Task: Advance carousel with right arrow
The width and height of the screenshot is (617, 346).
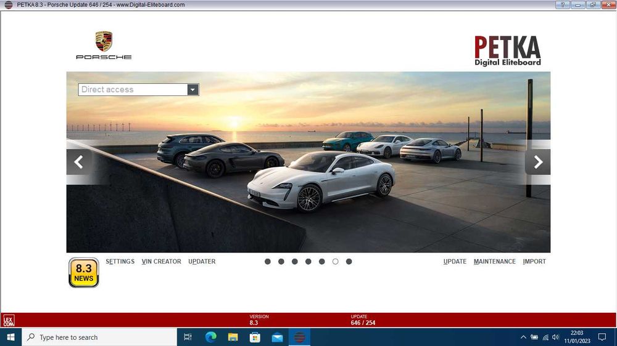Action: click(x=537, y=162)
